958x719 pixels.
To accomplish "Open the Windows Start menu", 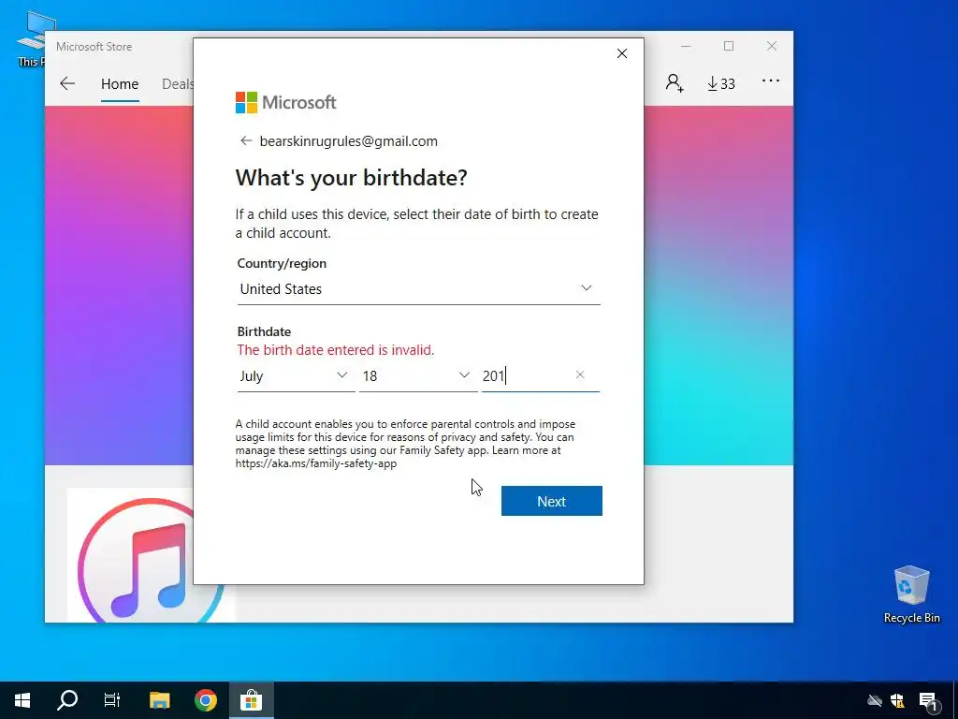I will (22, 700).
